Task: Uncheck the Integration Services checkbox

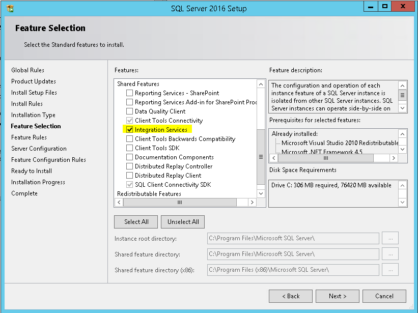Action: tap(129, 129)
